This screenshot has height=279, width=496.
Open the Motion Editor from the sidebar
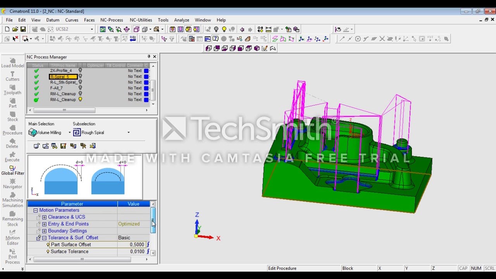click(x=13, y=238)
